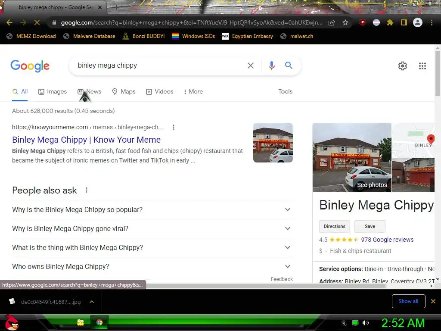Click the Directions button
Viewport: 441px width, 331px height.
coord(334,226)
